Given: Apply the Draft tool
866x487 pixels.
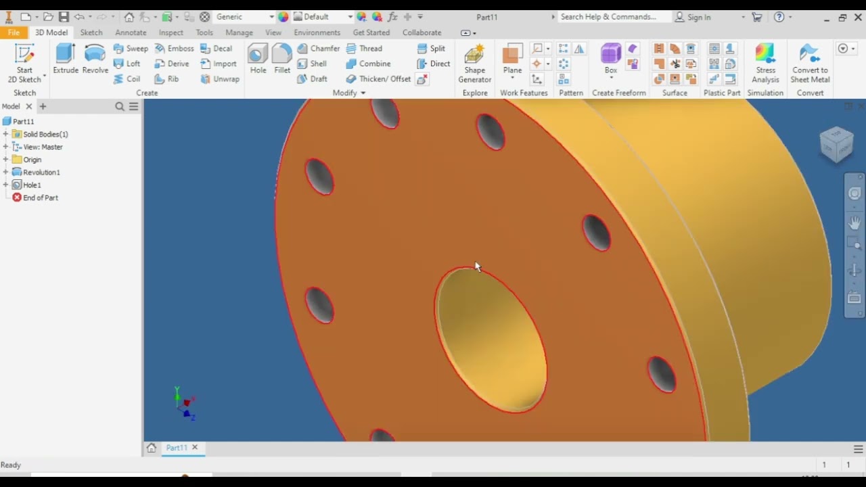Looking at the screenshot, I should point(312,79).
